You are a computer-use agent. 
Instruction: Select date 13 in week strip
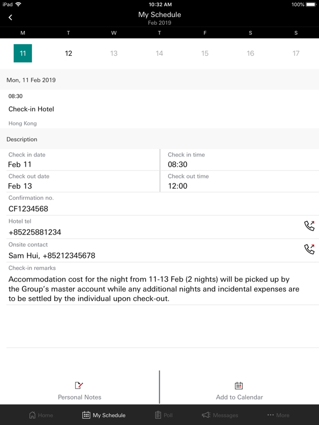114,53
